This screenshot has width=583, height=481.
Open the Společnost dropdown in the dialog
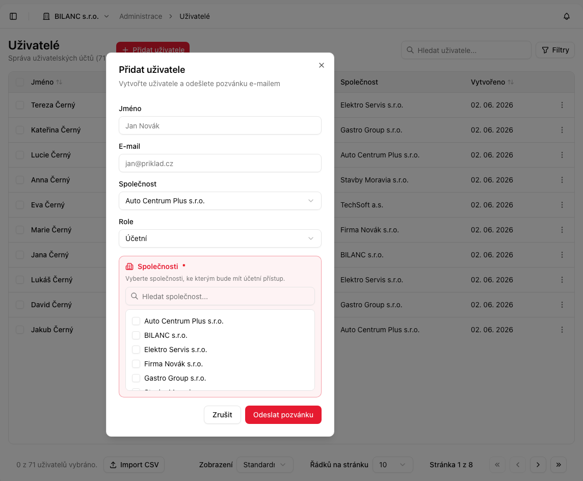pyautogui.click(x=220, y=201)
